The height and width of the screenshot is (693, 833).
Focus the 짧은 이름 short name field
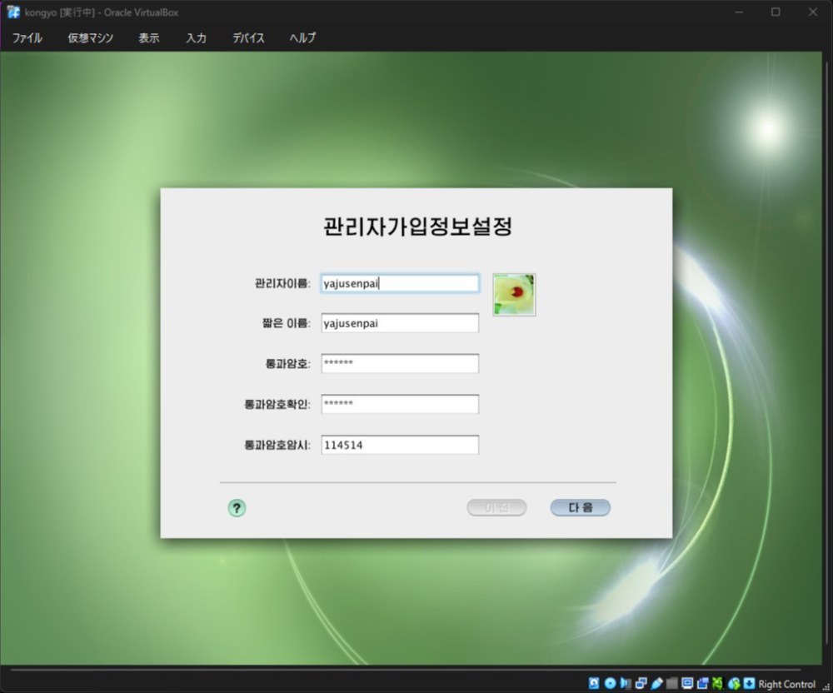(x=400, y=323)
